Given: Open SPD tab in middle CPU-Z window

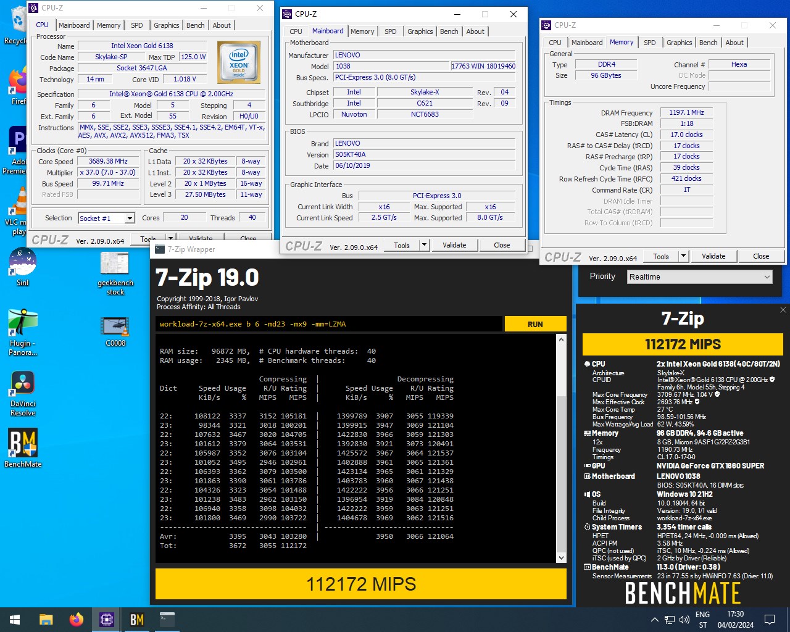Looking at the screenshot, I should (x=391, y=31).
